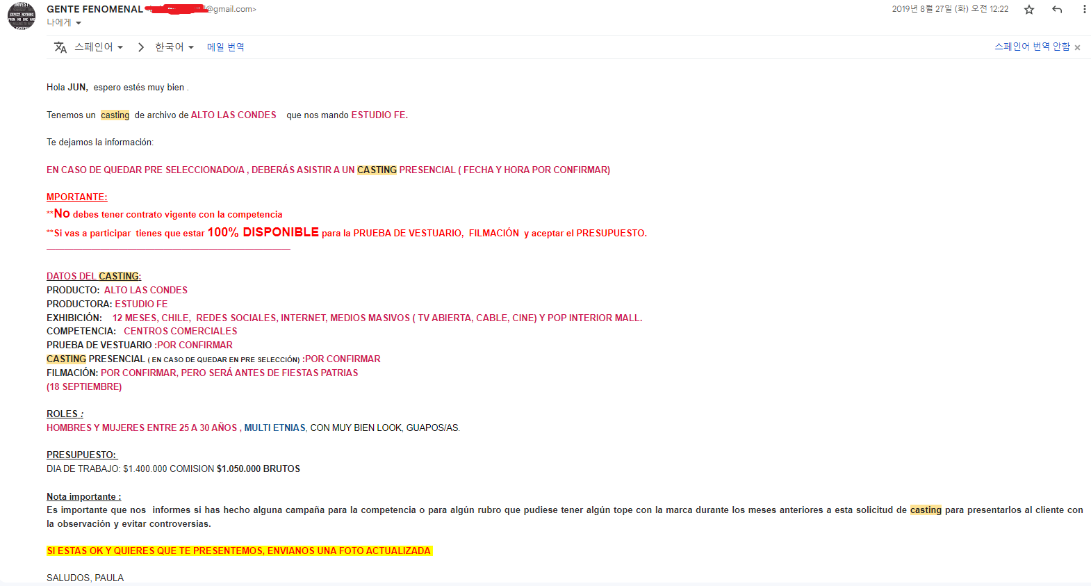Click 스페인어 번역 안함 link
The height and width of the screenshot is (586, 1091).
[1032, 47]
